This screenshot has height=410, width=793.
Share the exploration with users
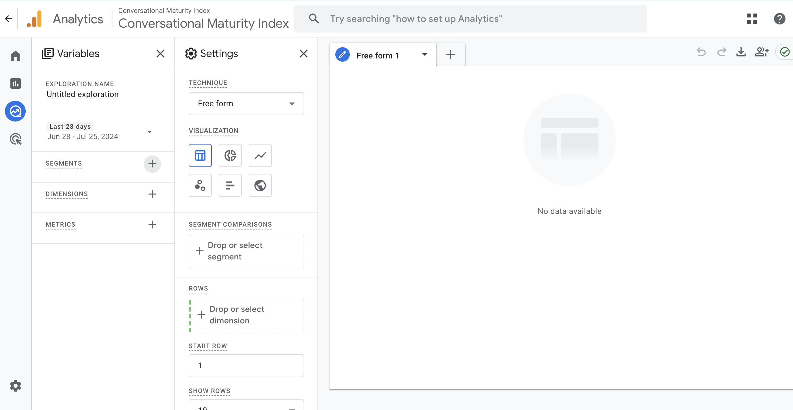coord(762,52)
